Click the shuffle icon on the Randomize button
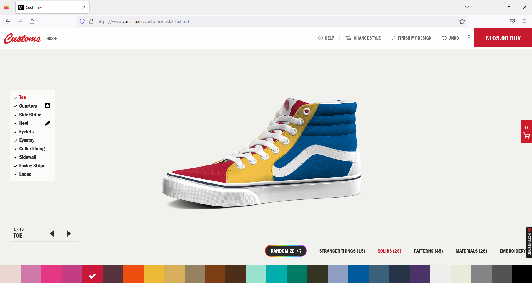 point(299,251)
